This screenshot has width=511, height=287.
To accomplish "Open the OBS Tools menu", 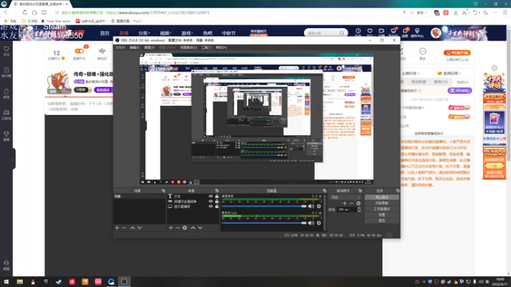I will [x=206, y=47].
